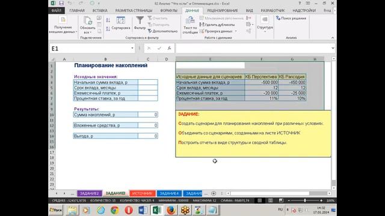Add a new sheet with plus button
The height and width of the screenshot is (216, 385).
[214, 193]
